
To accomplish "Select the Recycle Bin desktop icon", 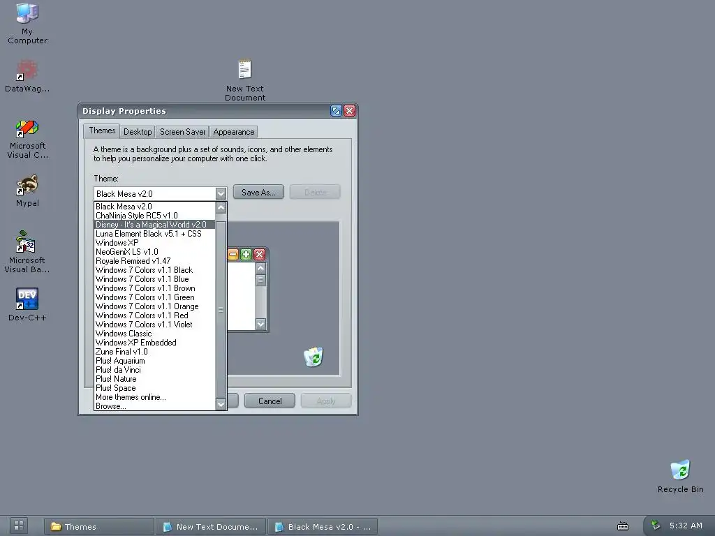I will coord(680,476).
